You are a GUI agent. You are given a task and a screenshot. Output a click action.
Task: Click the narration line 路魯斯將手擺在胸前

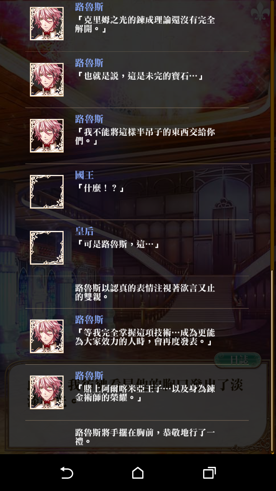[145, 437]
